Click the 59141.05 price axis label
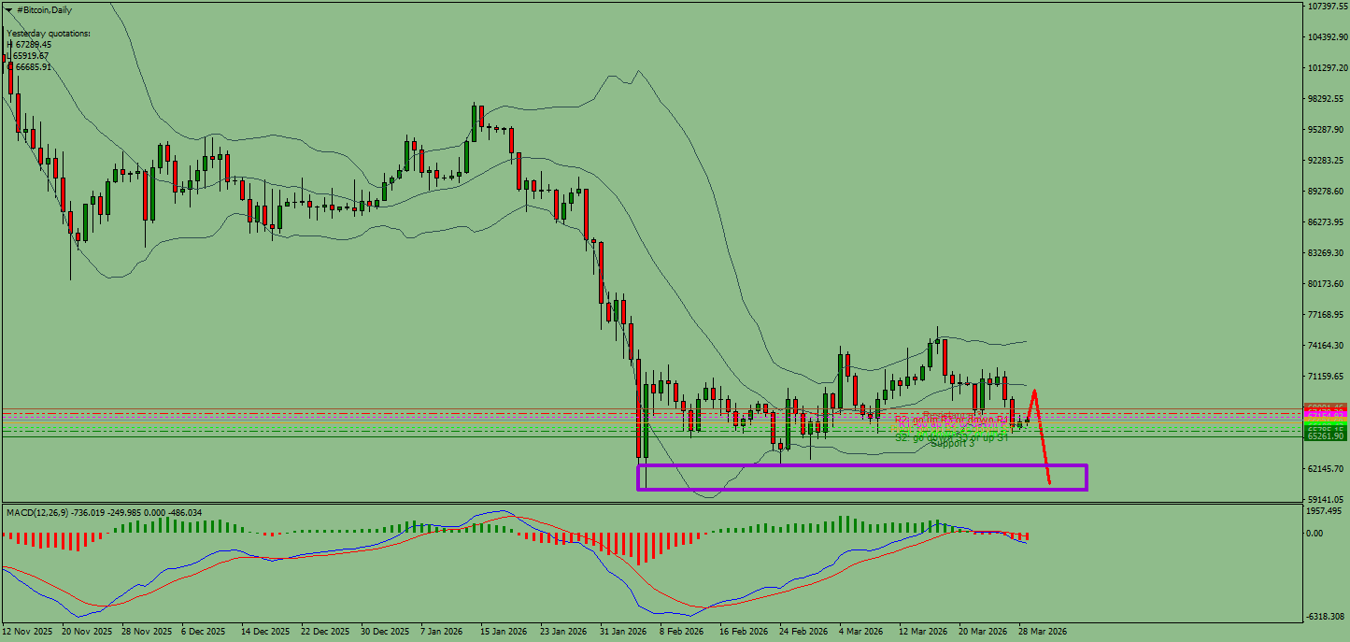The height and width of the screenshot is (642, 1350). pyautogui.click(x=1328, y=499)
